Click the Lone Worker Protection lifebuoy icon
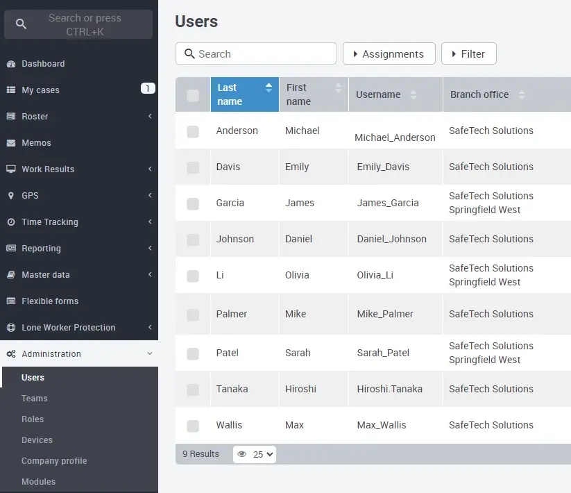 point(10,328)
